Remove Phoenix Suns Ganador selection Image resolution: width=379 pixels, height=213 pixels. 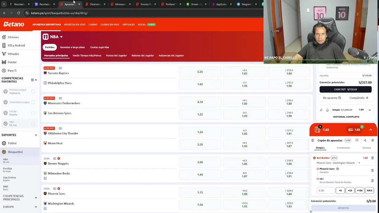pyautogui.click(x=372, y=170)
